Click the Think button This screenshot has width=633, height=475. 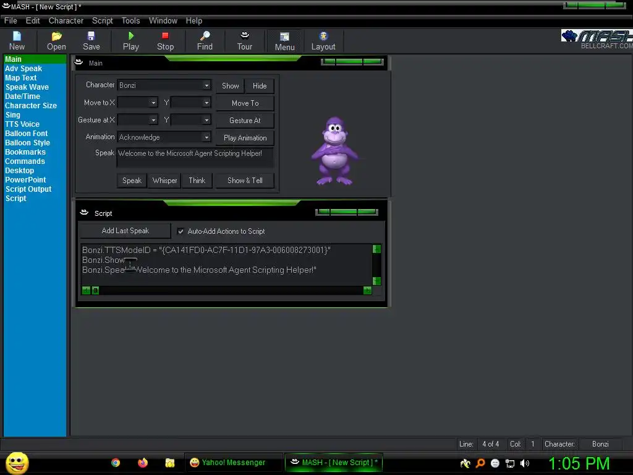point(197,181)
